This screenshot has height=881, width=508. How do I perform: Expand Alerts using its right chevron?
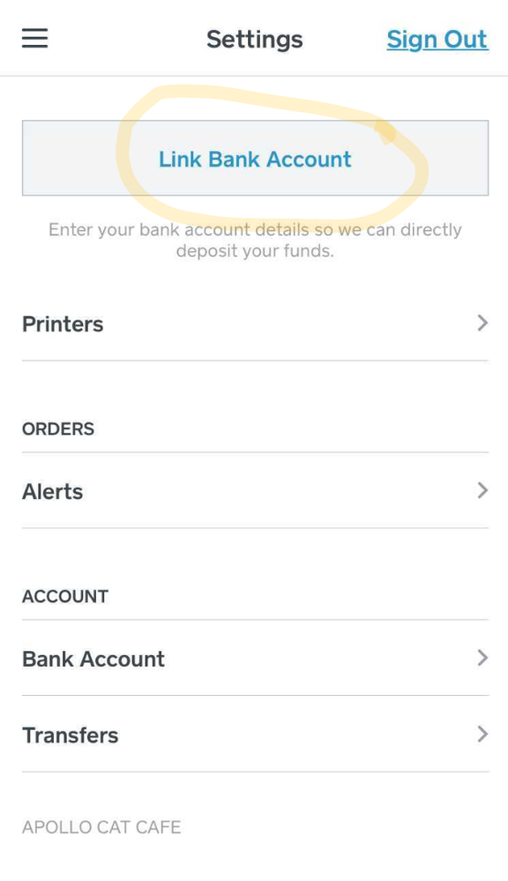tap(482, 490)
